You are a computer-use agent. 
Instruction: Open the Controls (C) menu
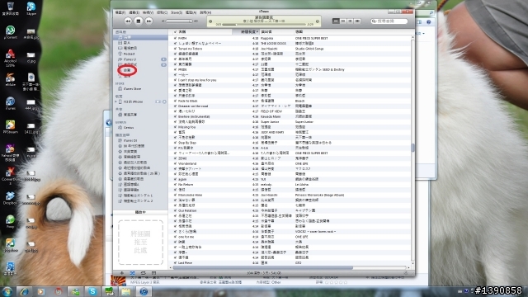[x=162, y=12]
